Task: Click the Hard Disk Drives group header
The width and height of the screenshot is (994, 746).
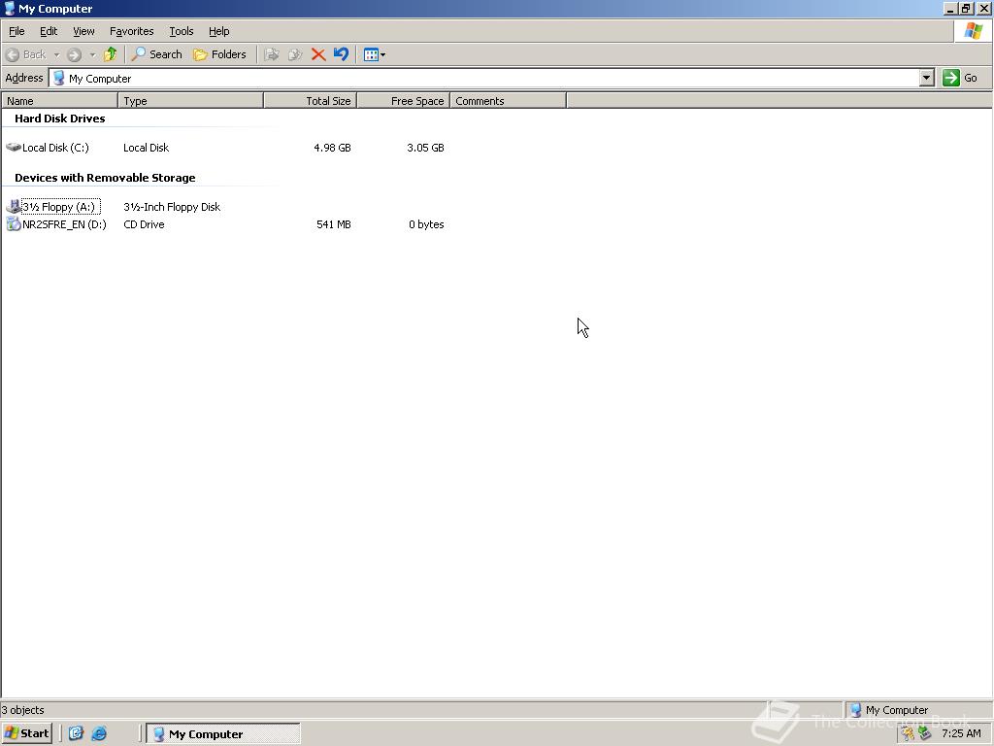Action: tap(60, 119)
